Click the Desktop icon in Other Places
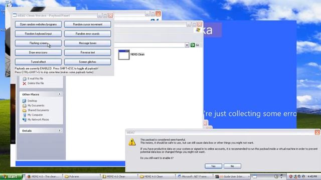321x180 pixels. [25, 101]
